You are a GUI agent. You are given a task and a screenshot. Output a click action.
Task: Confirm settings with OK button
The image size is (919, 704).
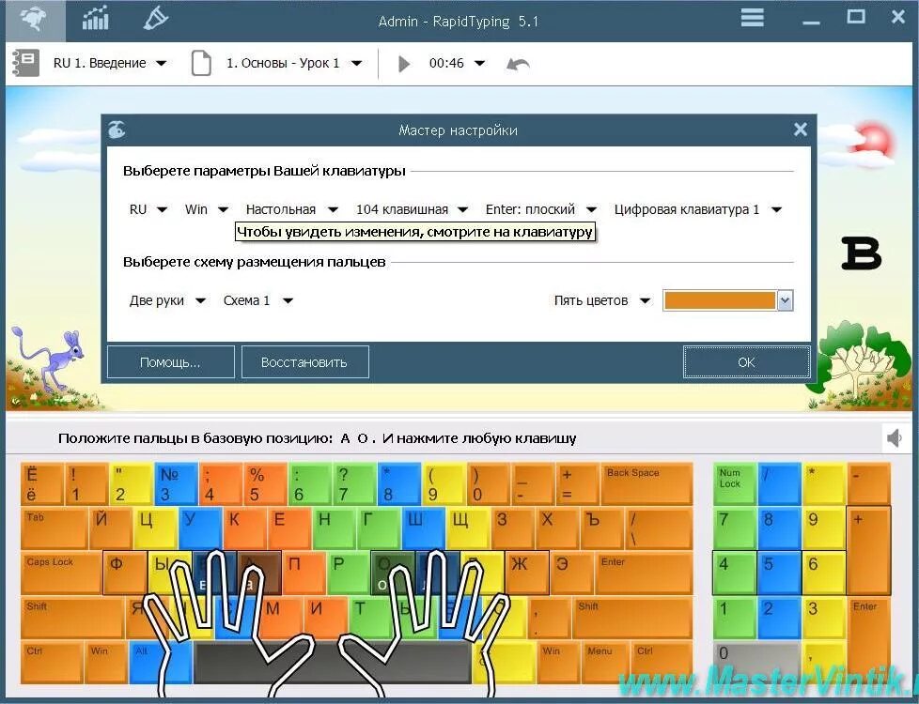[746, 362]
